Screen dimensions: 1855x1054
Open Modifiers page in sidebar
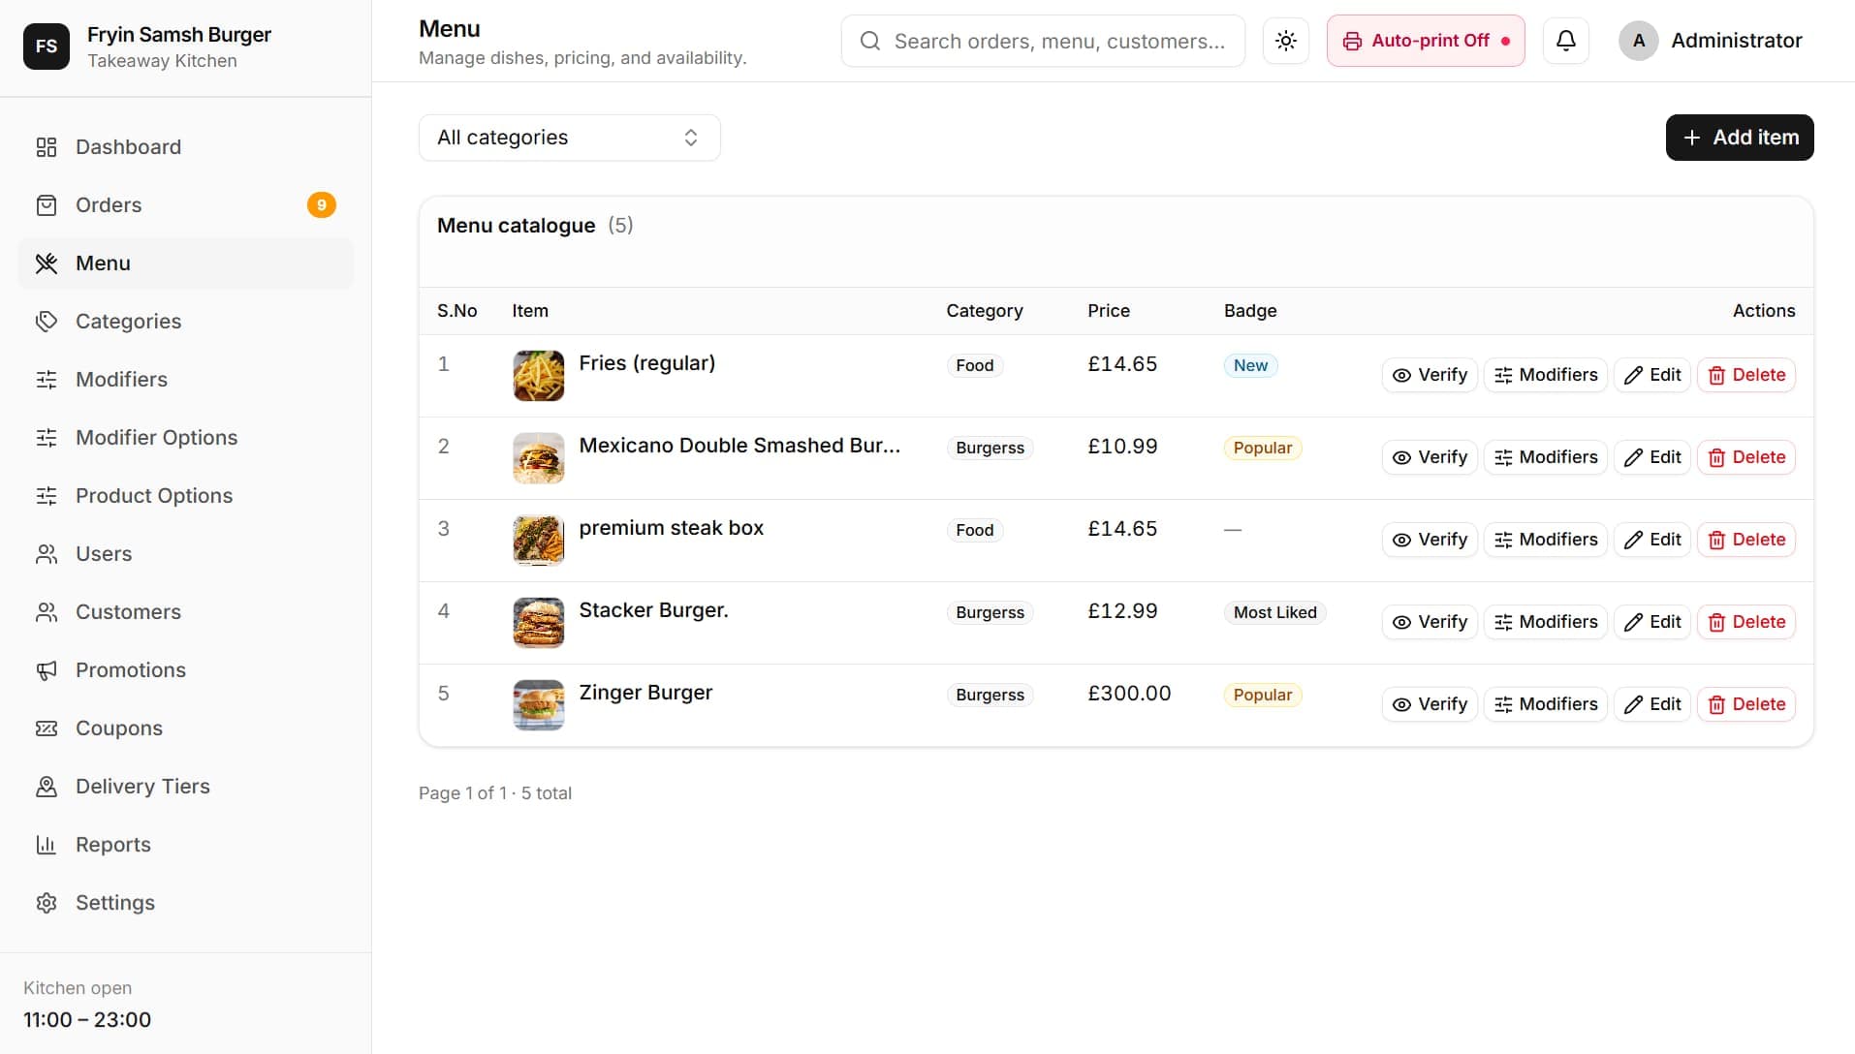point(186,380)
